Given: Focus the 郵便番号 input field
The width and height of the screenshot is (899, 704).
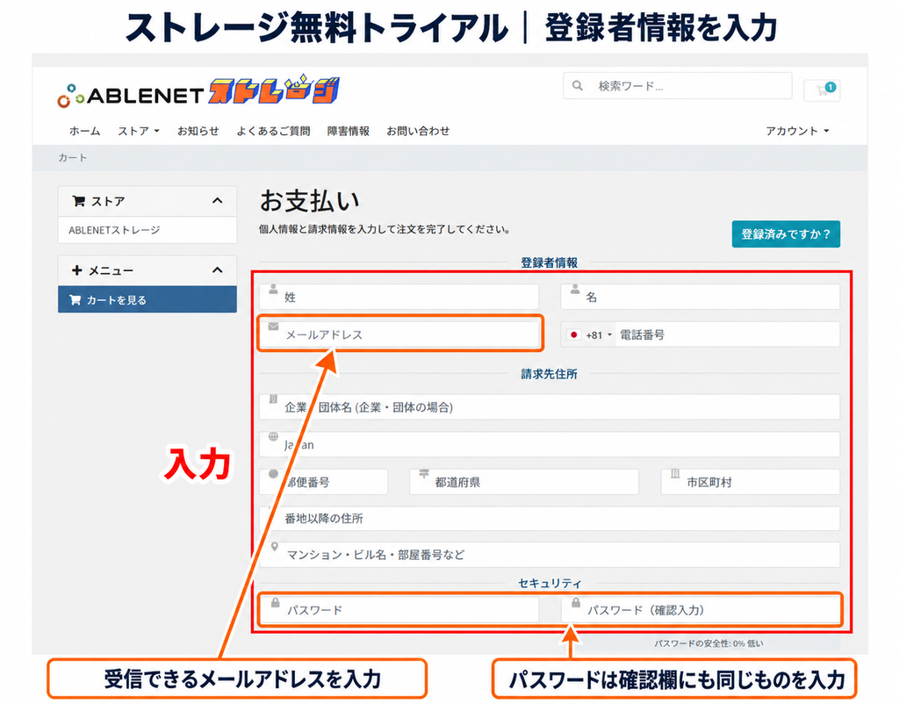Looking at the screenshot, I should click(323, 482).
